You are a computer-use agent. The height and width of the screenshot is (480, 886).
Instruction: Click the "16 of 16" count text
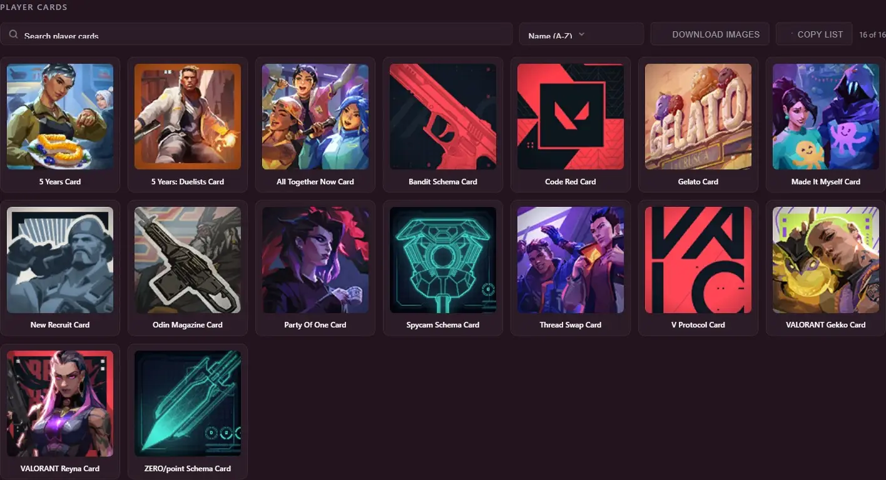[872, 35]
